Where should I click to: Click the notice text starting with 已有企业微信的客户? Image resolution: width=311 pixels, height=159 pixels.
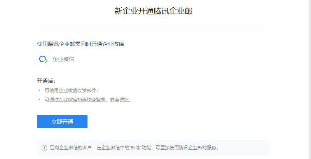coord(134,148)
